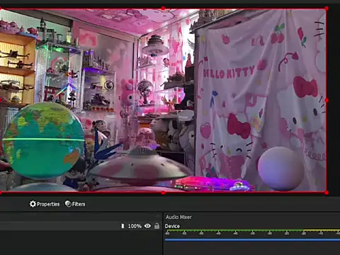Click the battery icon beside 100%

(x=123, y=226)
